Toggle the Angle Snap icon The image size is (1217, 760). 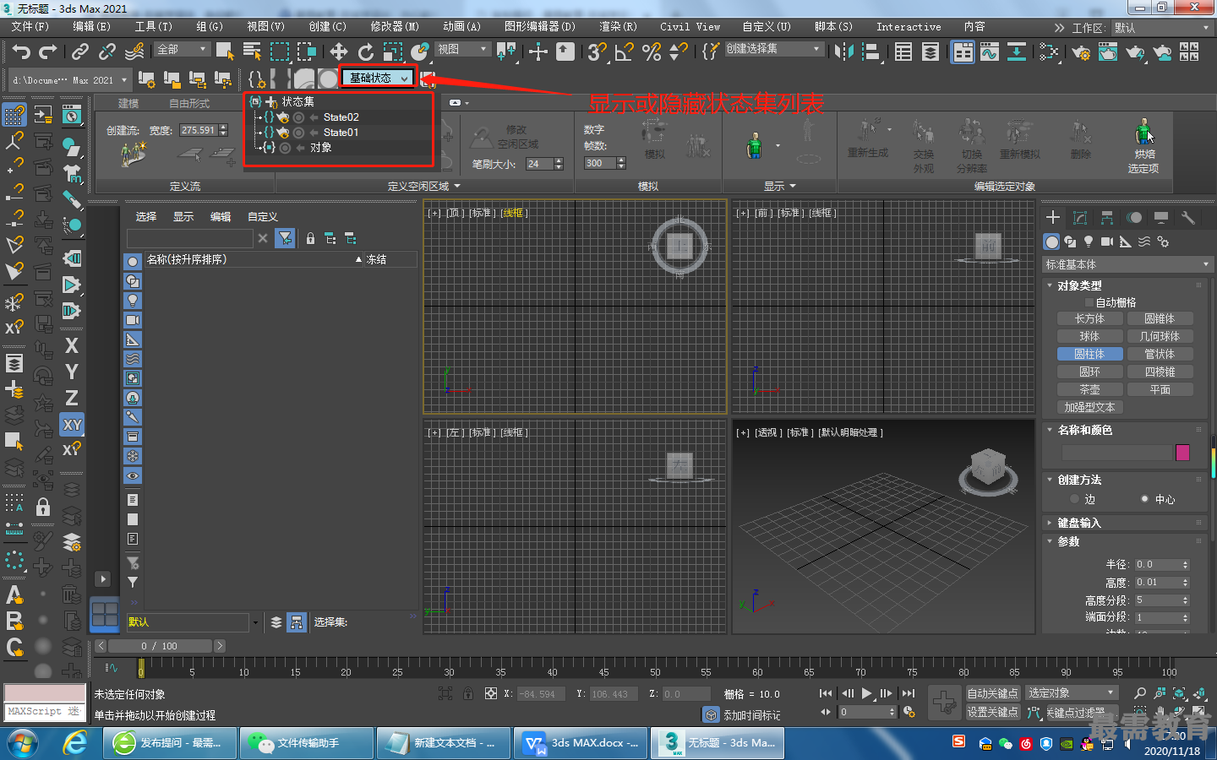[x=625, y=52]
